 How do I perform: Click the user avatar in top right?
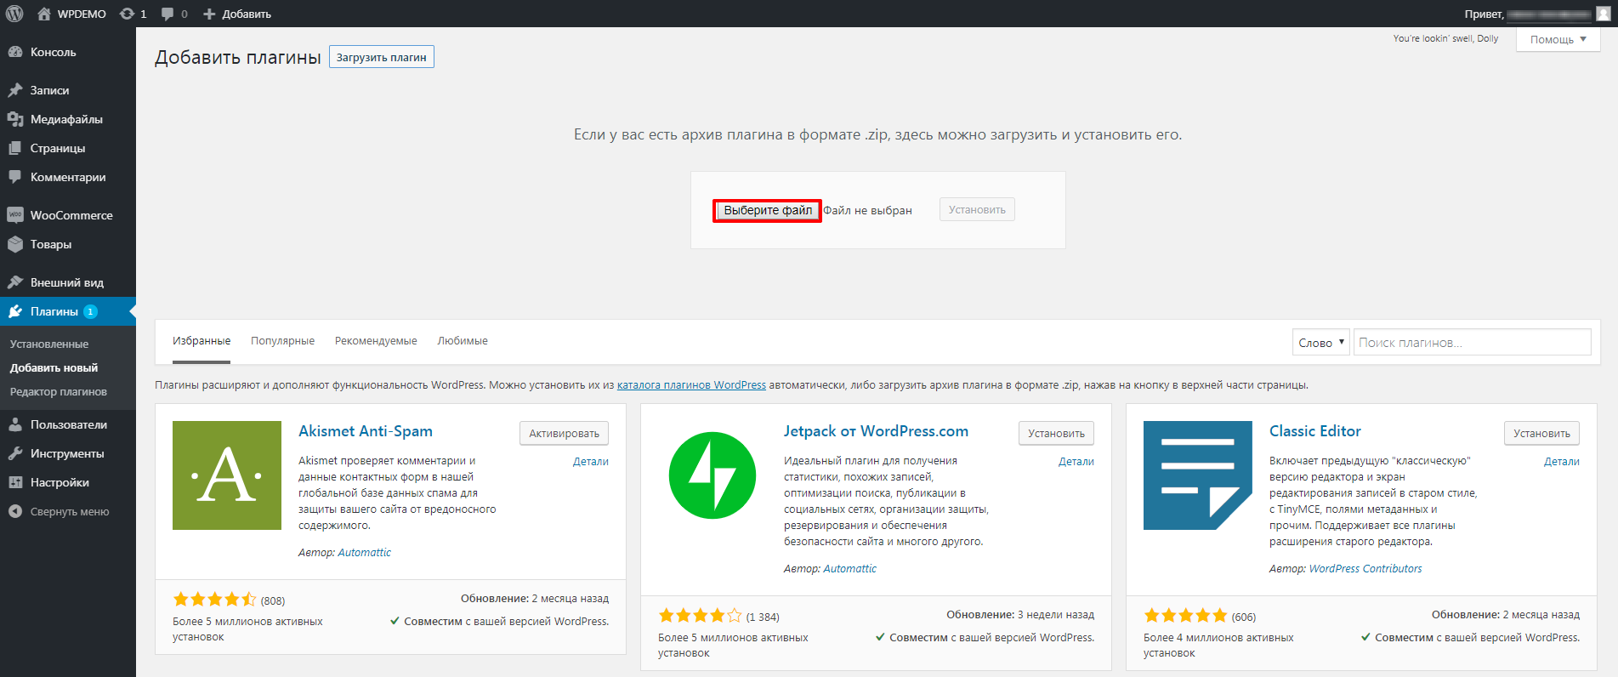coord(1604,14)
